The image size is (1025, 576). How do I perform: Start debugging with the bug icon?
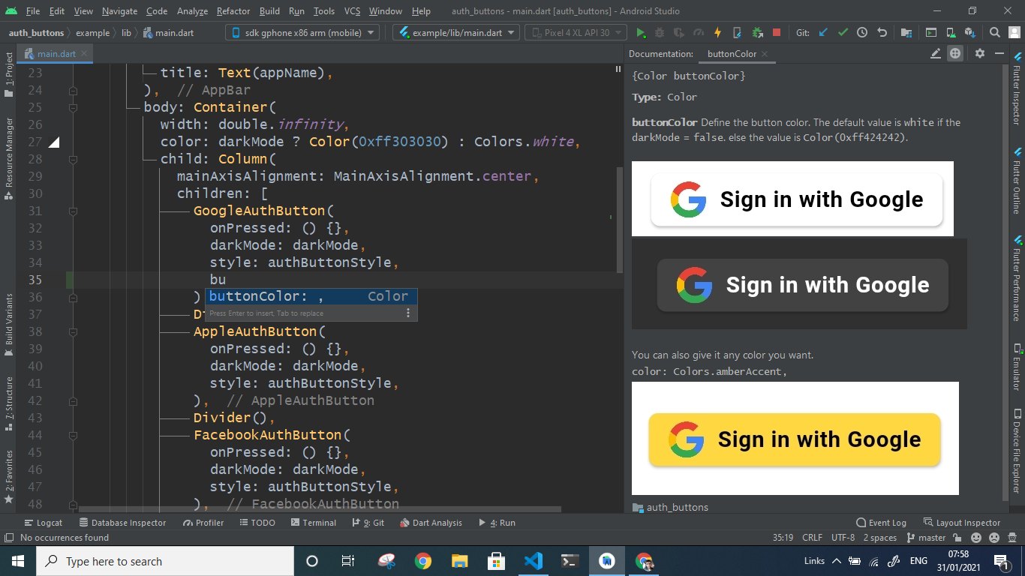tap(660, 33)
